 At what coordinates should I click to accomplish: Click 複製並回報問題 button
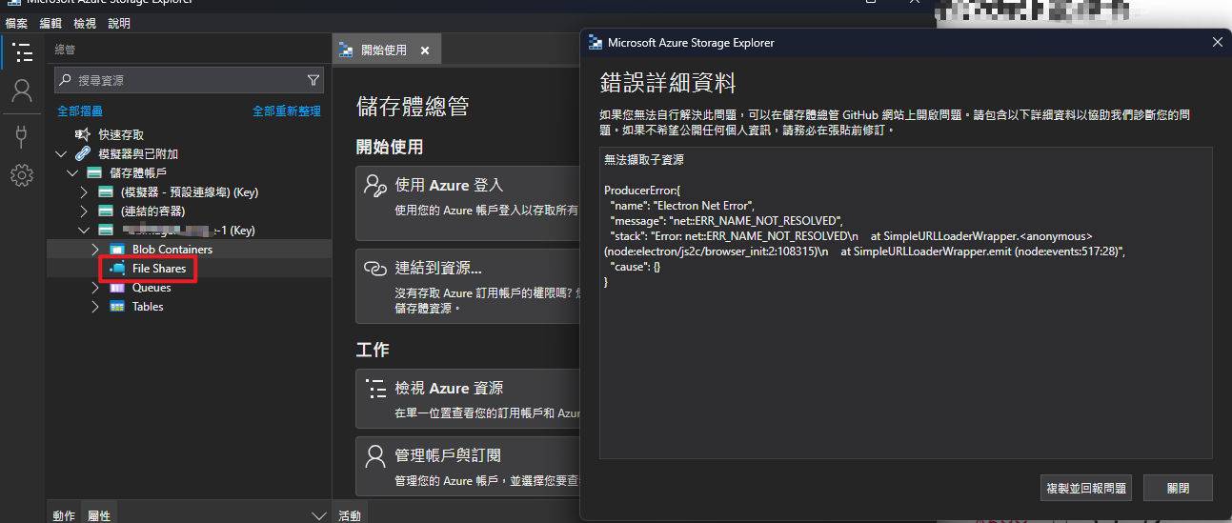1086,488
